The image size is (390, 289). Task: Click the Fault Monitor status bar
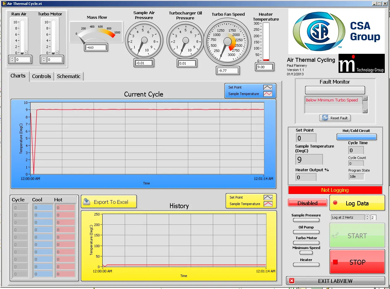335,90
